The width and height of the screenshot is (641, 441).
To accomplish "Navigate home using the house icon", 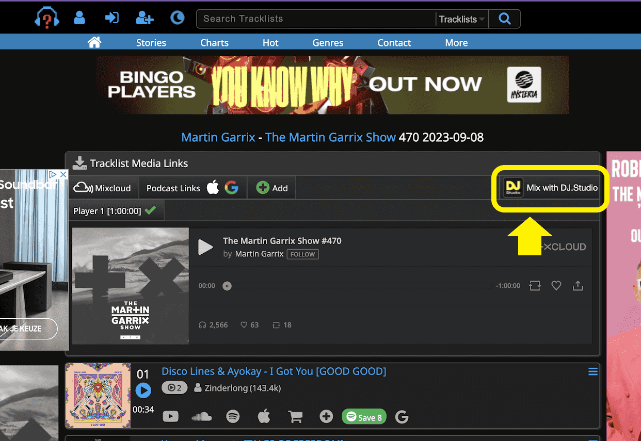I will tap(94, 42).
